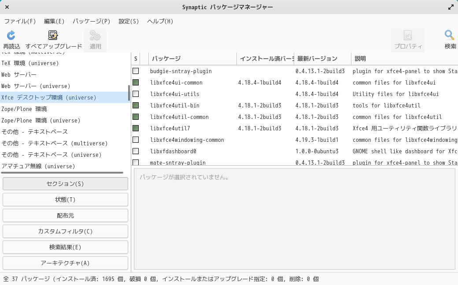Click the horizontal scrollbar under the section list
Image resolution: width=458 pixels, height=285 pixels.
point(62,173)
